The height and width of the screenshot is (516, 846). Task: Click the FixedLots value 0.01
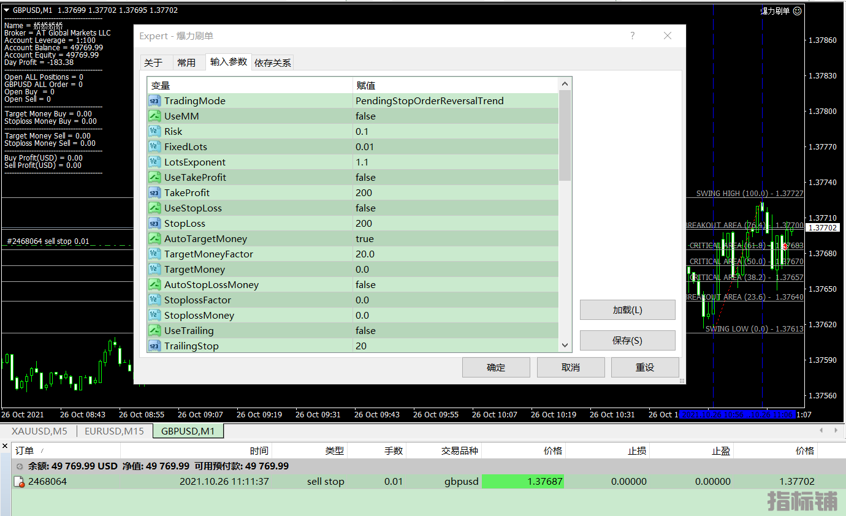coord(455,147)
